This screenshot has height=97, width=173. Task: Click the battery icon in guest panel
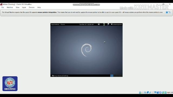[x=104, y=24]
